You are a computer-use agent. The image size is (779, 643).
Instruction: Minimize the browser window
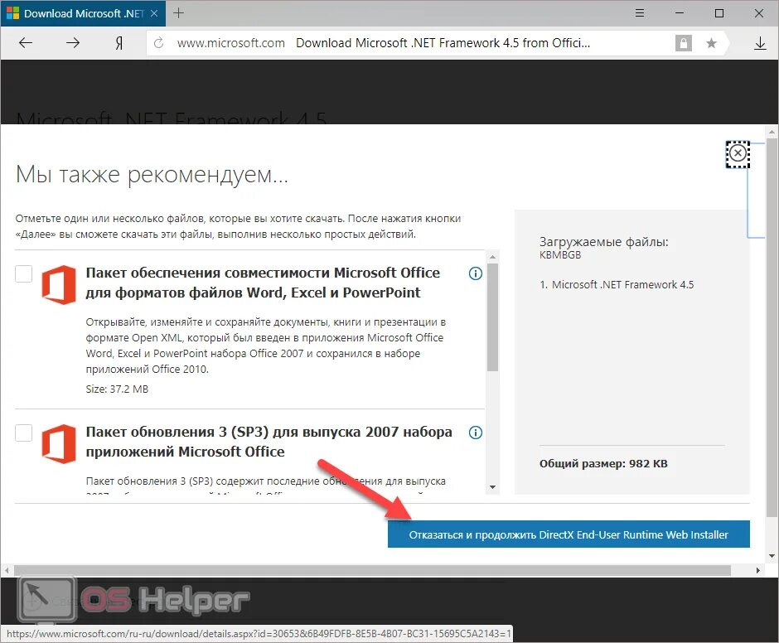coord(680,13)
